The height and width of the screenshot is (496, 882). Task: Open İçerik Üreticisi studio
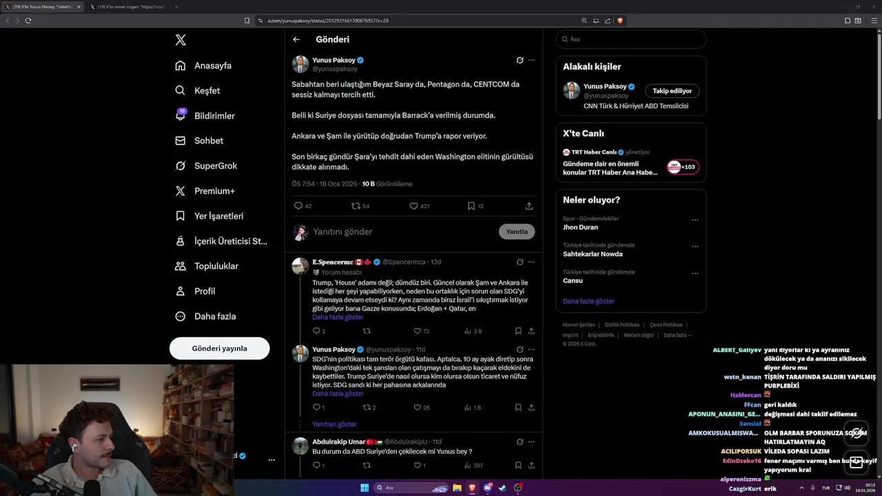click(220, 241)
